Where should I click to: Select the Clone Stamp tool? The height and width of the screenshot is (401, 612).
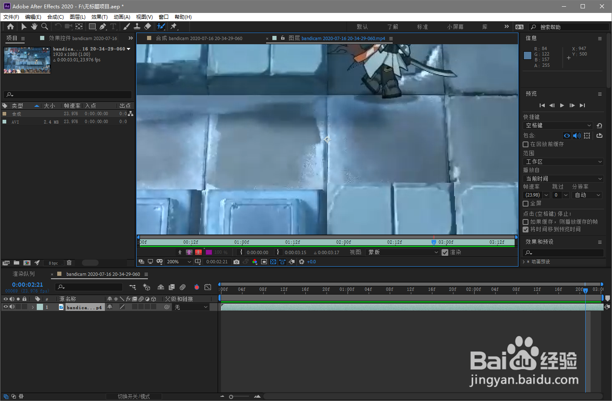[x=137, y=26]
